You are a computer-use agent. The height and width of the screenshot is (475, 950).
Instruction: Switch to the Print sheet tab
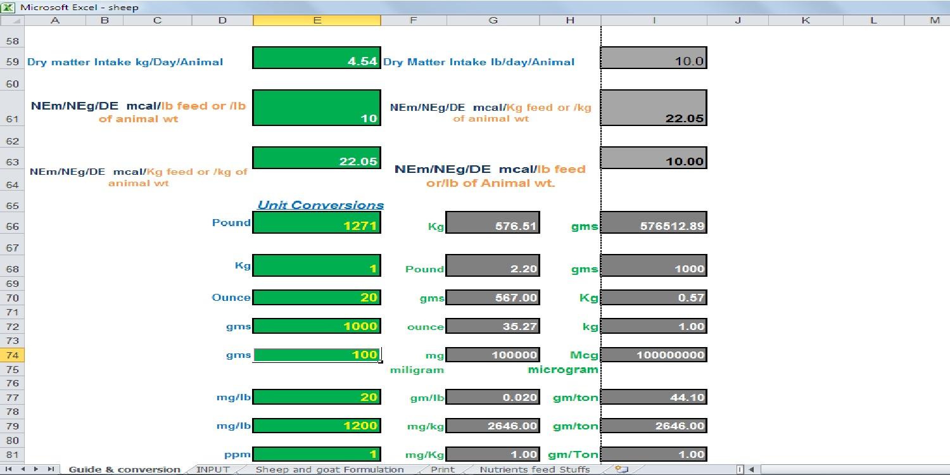tap(443, 469)
